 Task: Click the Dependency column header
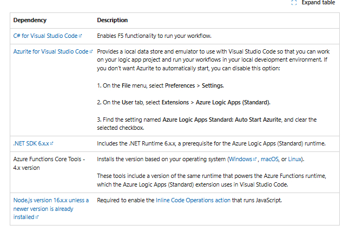click(x=30, y=20)
